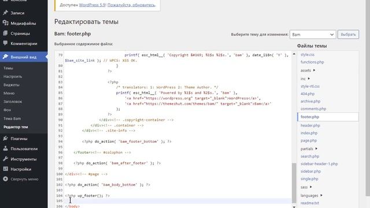The width and height of the screenshot is (370, 208).
Task: Click the wordpress.org URL on line 86
Action: (x=169, y=98)
